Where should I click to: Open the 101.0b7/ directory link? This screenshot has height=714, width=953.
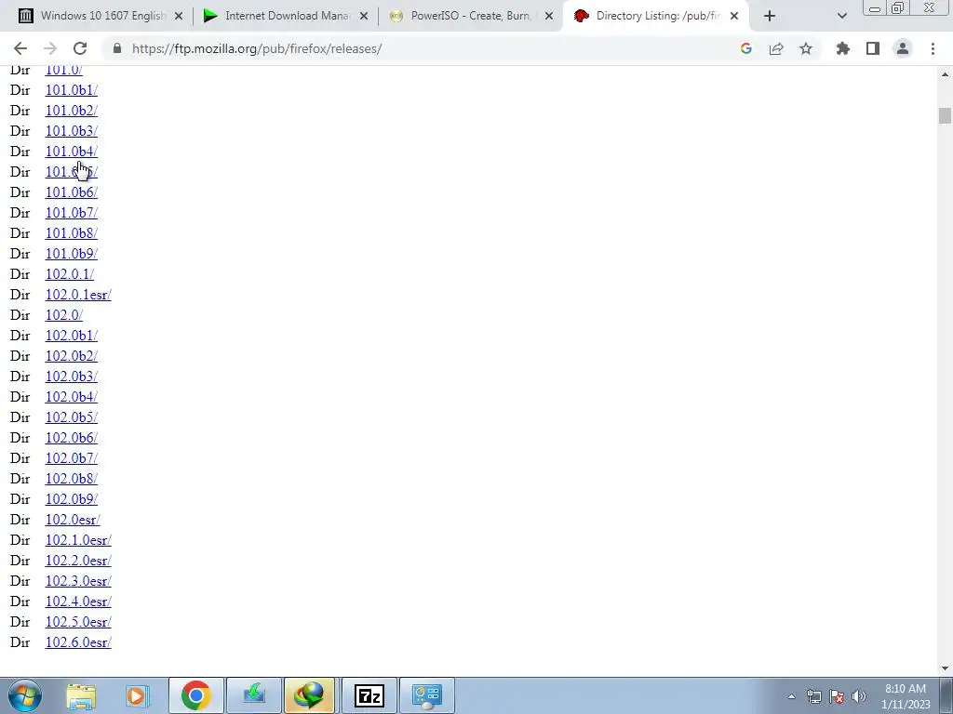point(71,213)
